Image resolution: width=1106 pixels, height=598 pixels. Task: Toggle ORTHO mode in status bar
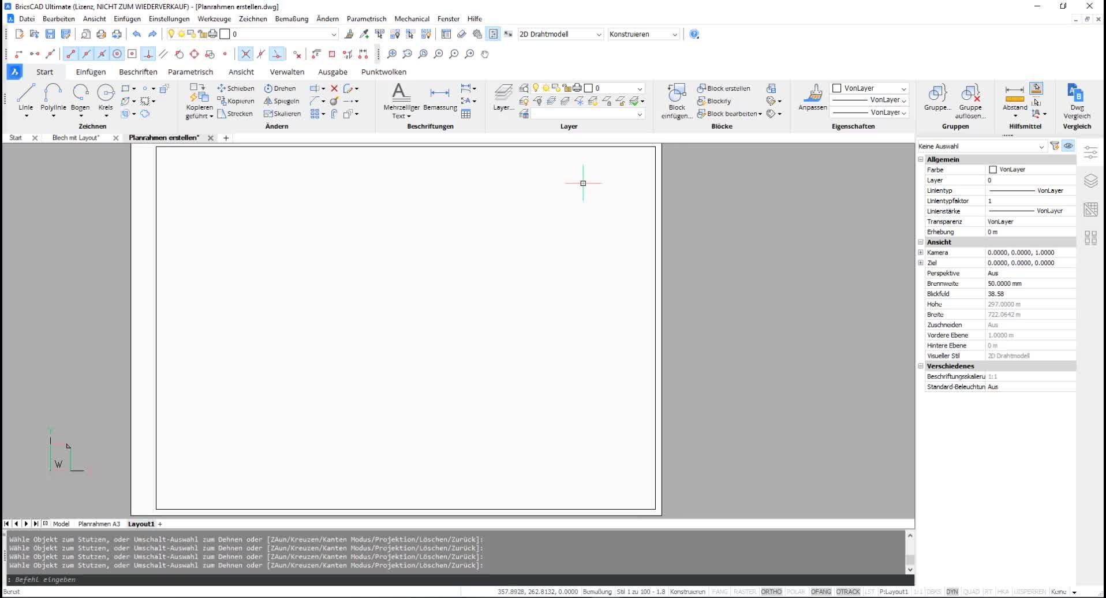(771, 592)
